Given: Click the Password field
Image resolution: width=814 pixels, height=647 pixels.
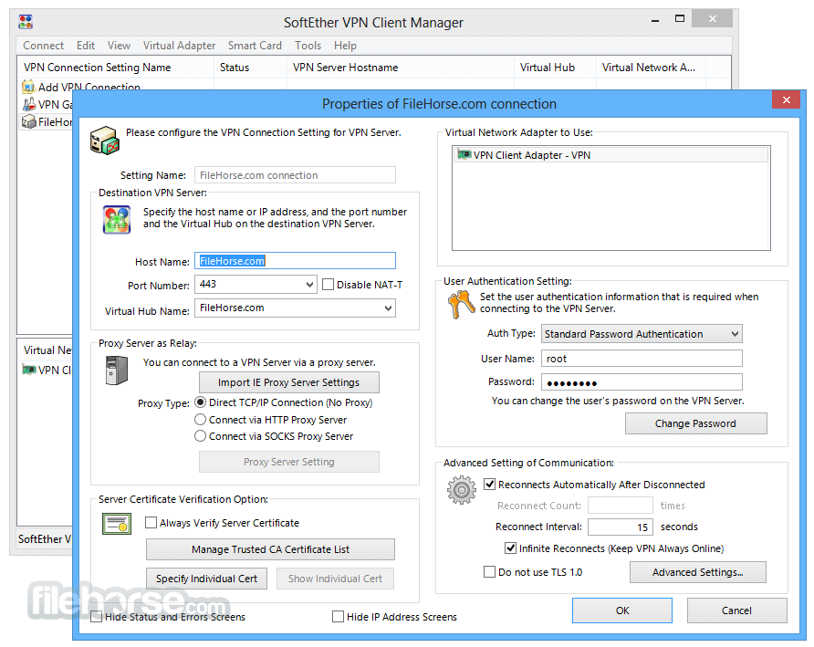Looking at the screenshot, I should [642, 381].
